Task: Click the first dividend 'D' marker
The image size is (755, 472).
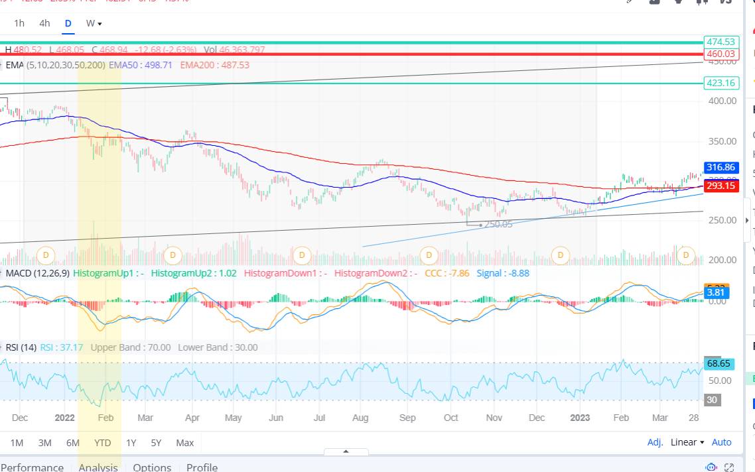Action: tap(46, 255)
